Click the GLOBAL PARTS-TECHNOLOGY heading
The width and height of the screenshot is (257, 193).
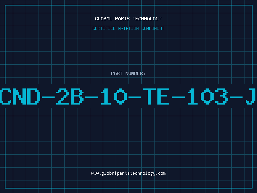point(128,19)
